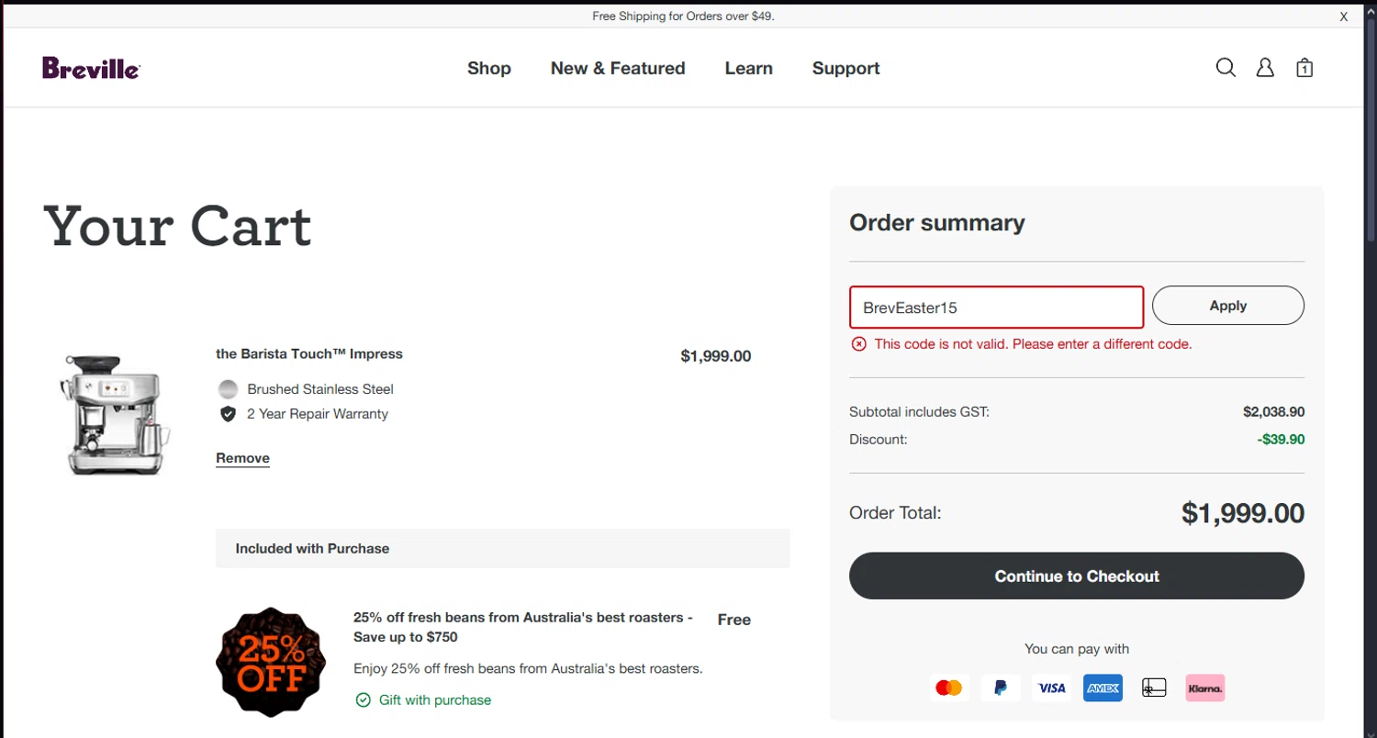Click the warranty shield icon
Viewport: 1377px width, 738px height.
click(229, 414)
